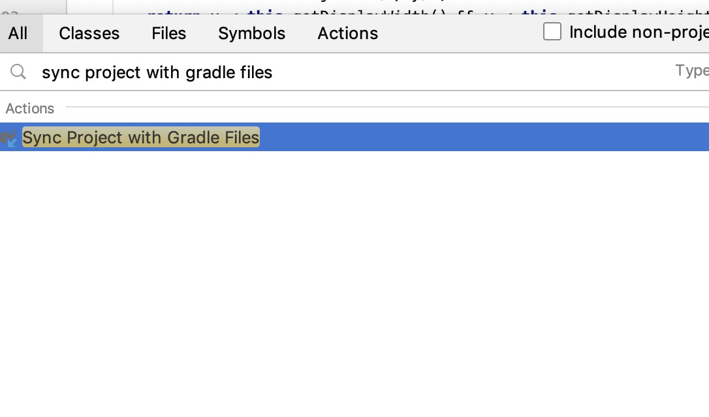Switch to the Actions tab
The width and height of the screenshot is (709, 417).
tap(347, 33)
